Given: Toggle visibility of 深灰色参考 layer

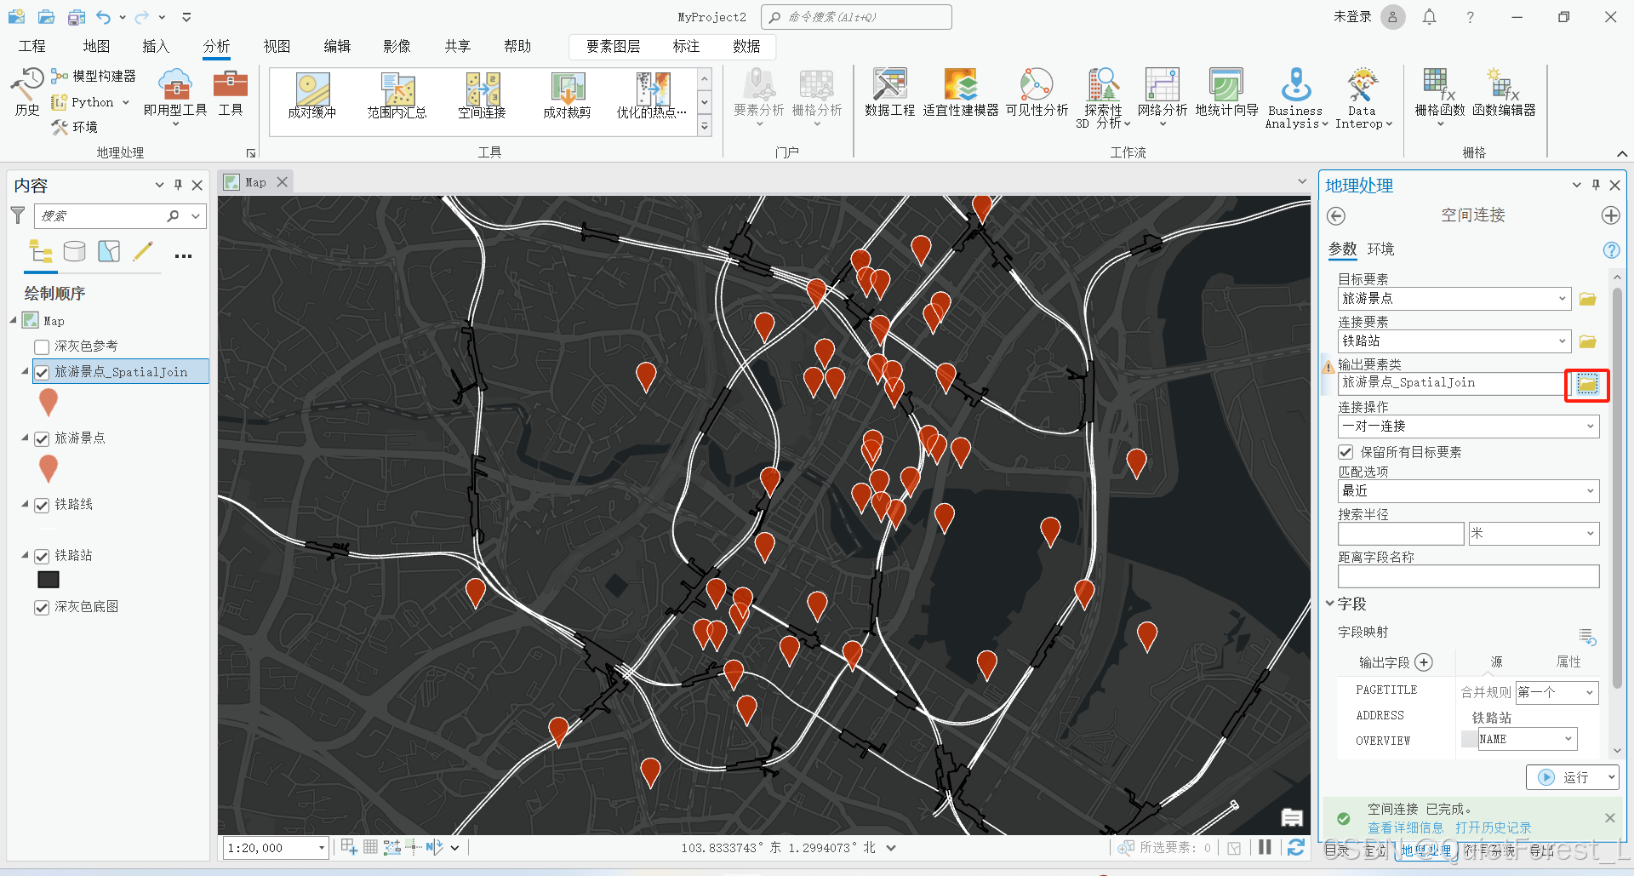Looking at the screenshot, I should (42, 346).
